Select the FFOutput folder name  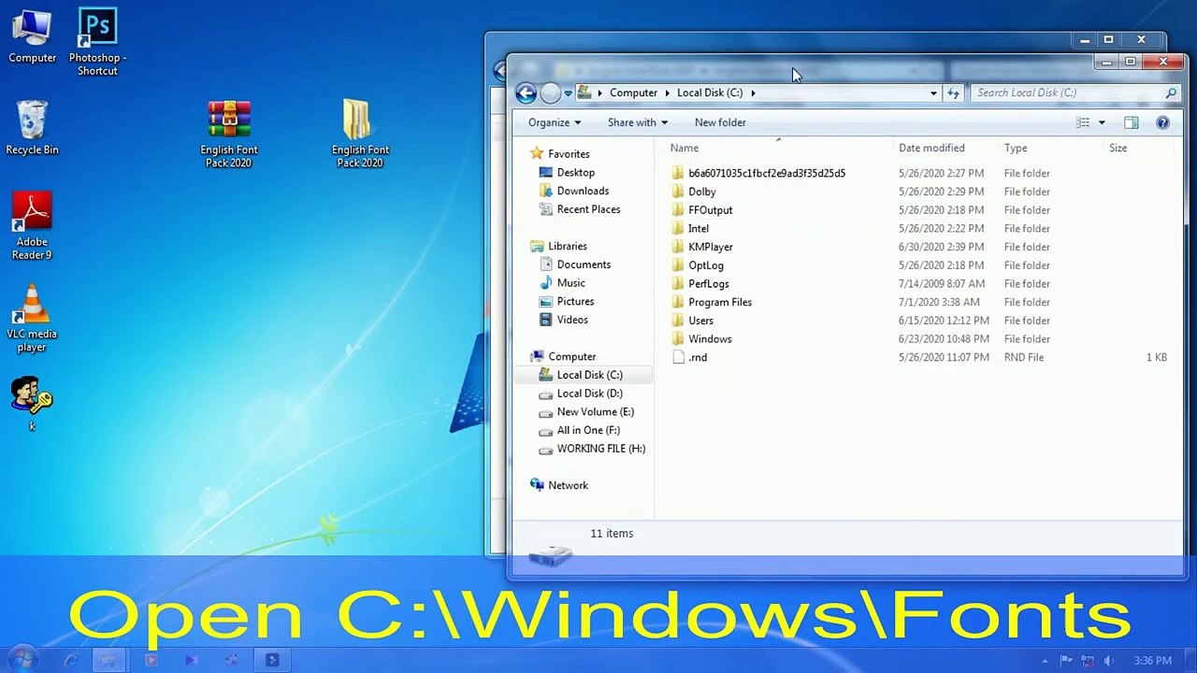(710, 210)
